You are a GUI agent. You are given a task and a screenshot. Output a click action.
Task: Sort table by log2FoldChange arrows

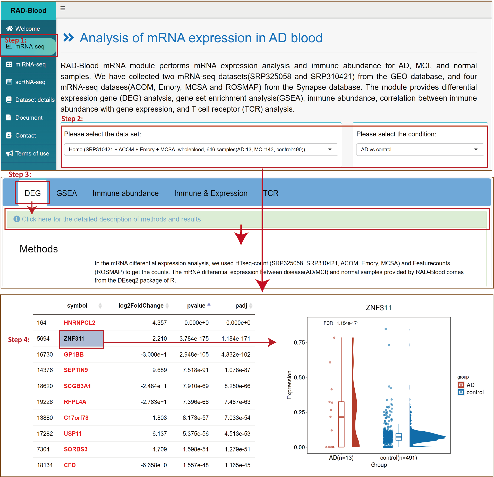click(x=167, y=306)
